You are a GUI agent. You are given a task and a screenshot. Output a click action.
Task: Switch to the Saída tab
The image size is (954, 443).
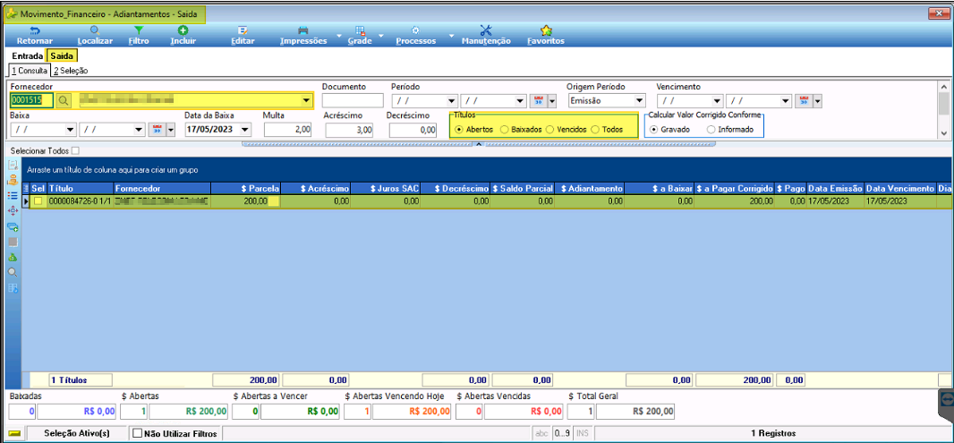[x=62, y=56]
